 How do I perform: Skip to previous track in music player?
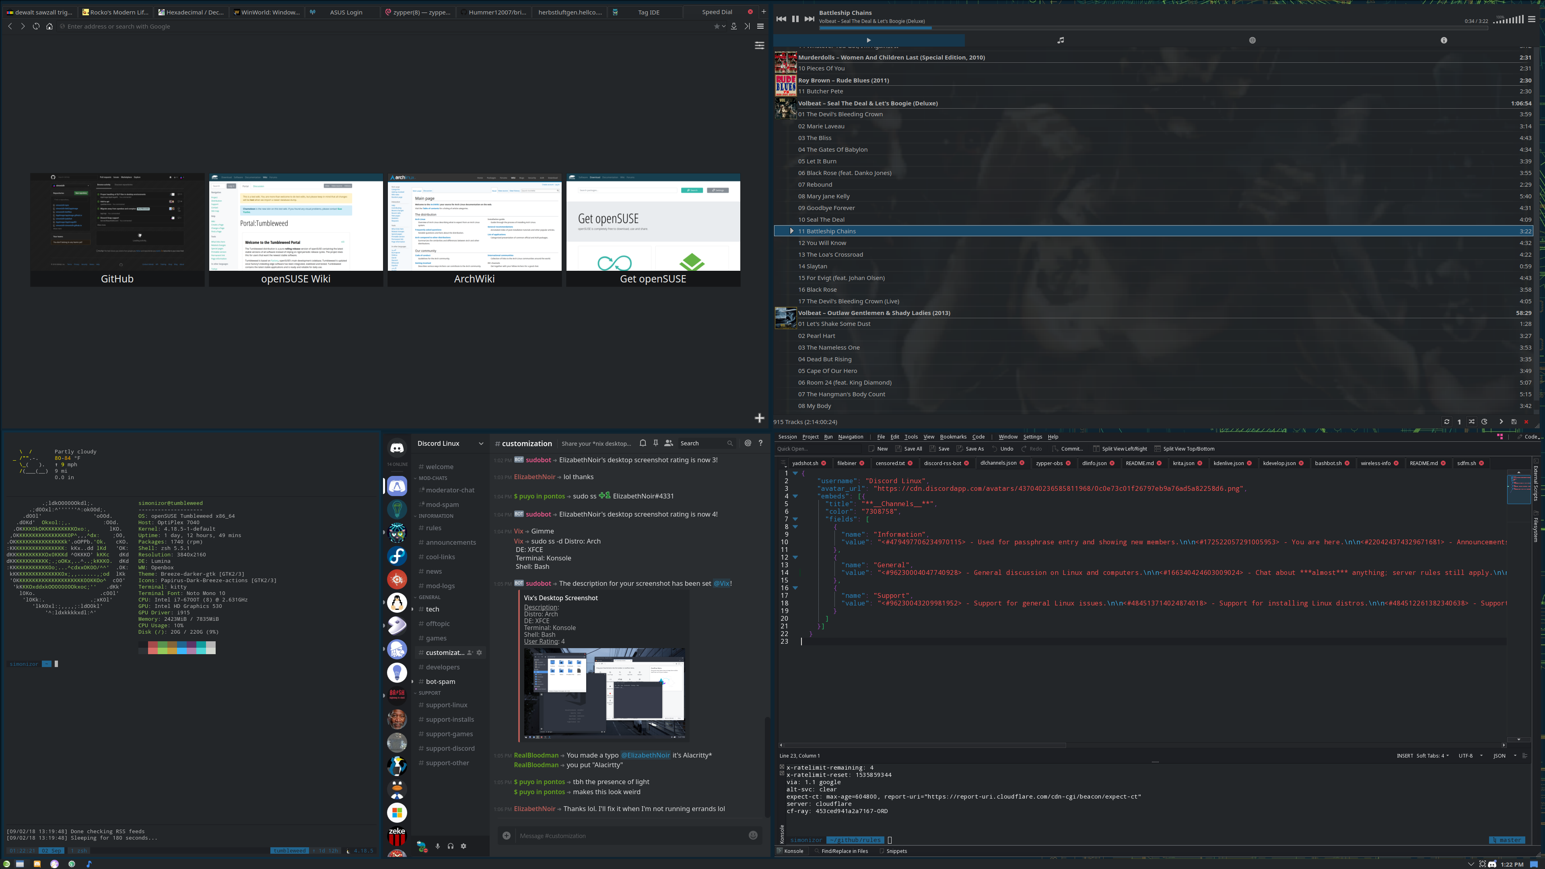click(781, 19)
